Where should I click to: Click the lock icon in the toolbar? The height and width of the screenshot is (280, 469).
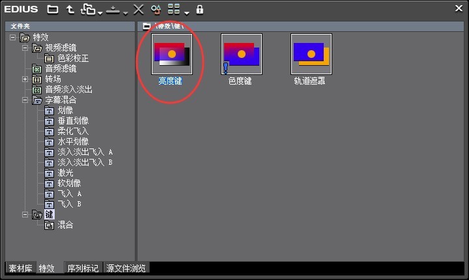click(199, 9)
